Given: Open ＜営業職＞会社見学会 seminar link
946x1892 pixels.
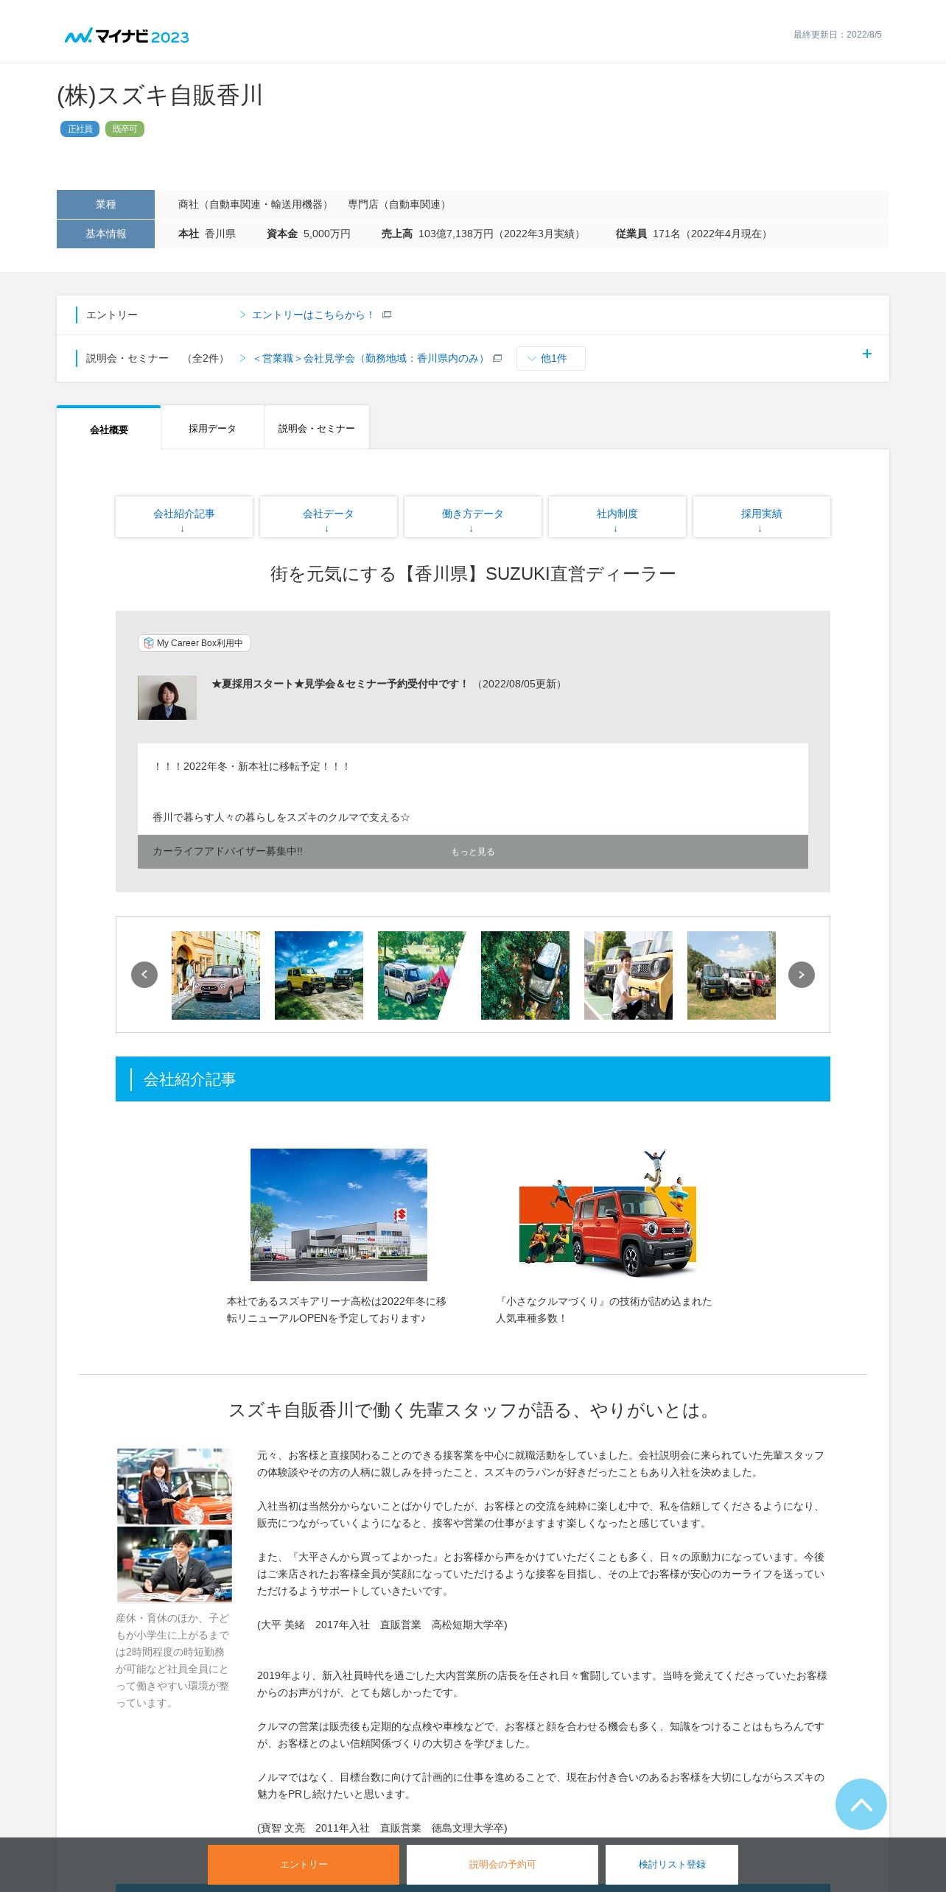Looking at the screenshot, I should click(369, 358).
